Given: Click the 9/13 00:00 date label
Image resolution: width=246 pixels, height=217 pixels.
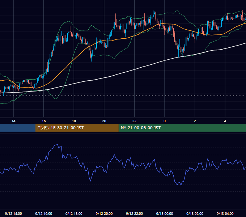Looking at the screenshot, I should tap(165, 213).
